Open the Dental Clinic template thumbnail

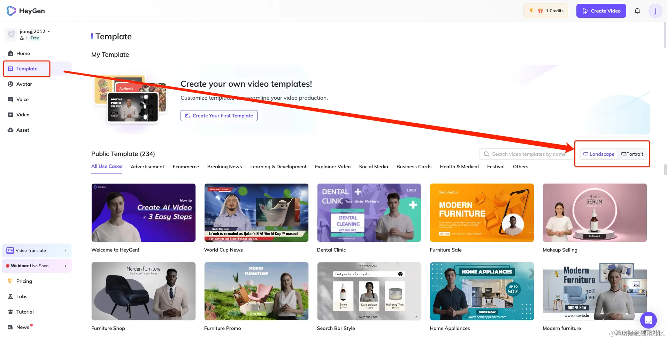point(369,213)
